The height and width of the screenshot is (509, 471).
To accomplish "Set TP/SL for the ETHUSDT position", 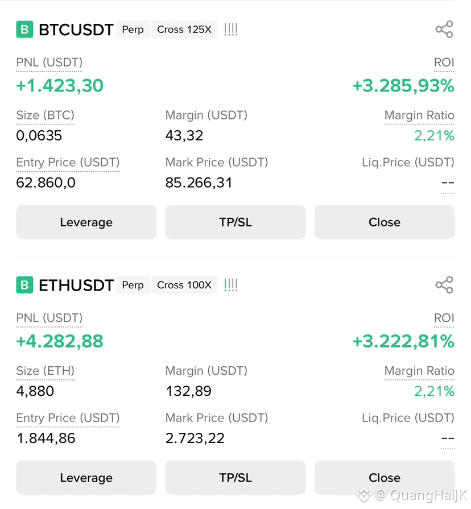I will (x=235, y=478).
